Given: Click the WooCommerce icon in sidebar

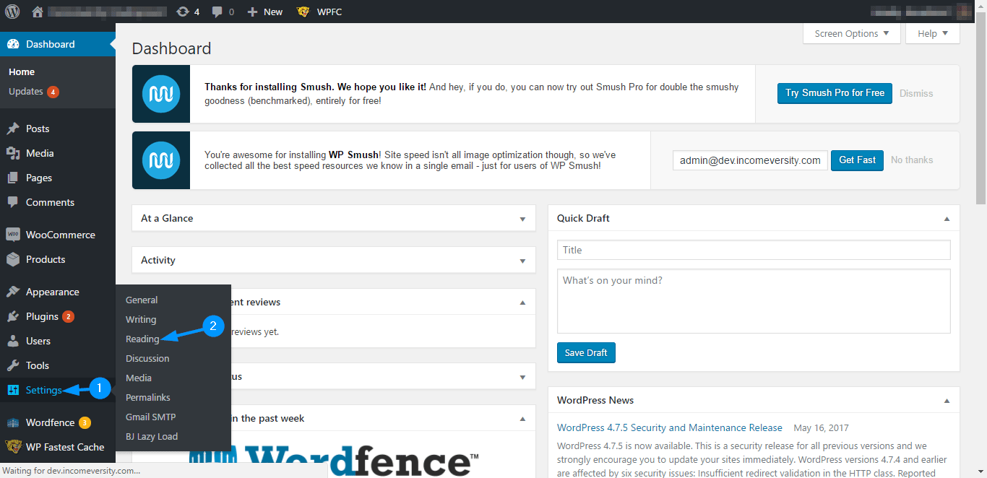Looking at the screenshot, I should (13, 235).
